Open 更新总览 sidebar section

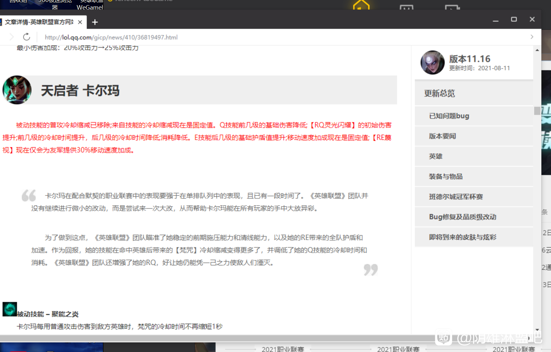tap(474, 93)
